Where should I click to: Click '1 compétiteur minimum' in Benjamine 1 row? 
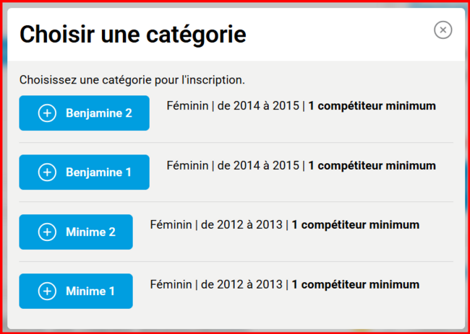[x=372, y=165]
